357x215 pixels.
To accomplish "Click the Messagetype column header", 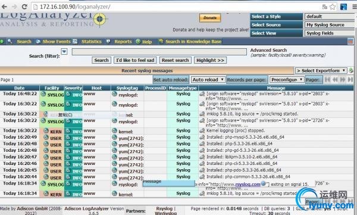I will pyautogui.click(x=183, y=88).
